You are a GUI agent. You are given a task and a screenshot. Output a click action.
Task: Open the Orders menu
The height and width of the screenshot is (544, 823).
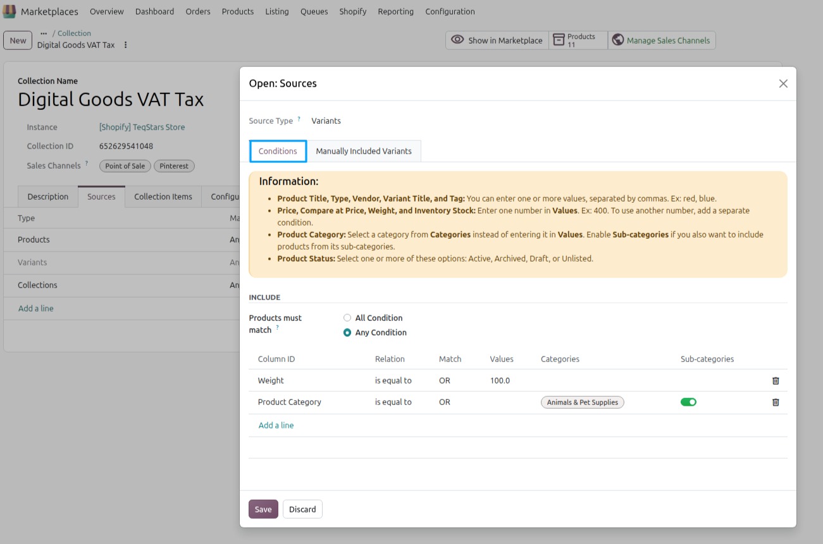coord(197,11)
